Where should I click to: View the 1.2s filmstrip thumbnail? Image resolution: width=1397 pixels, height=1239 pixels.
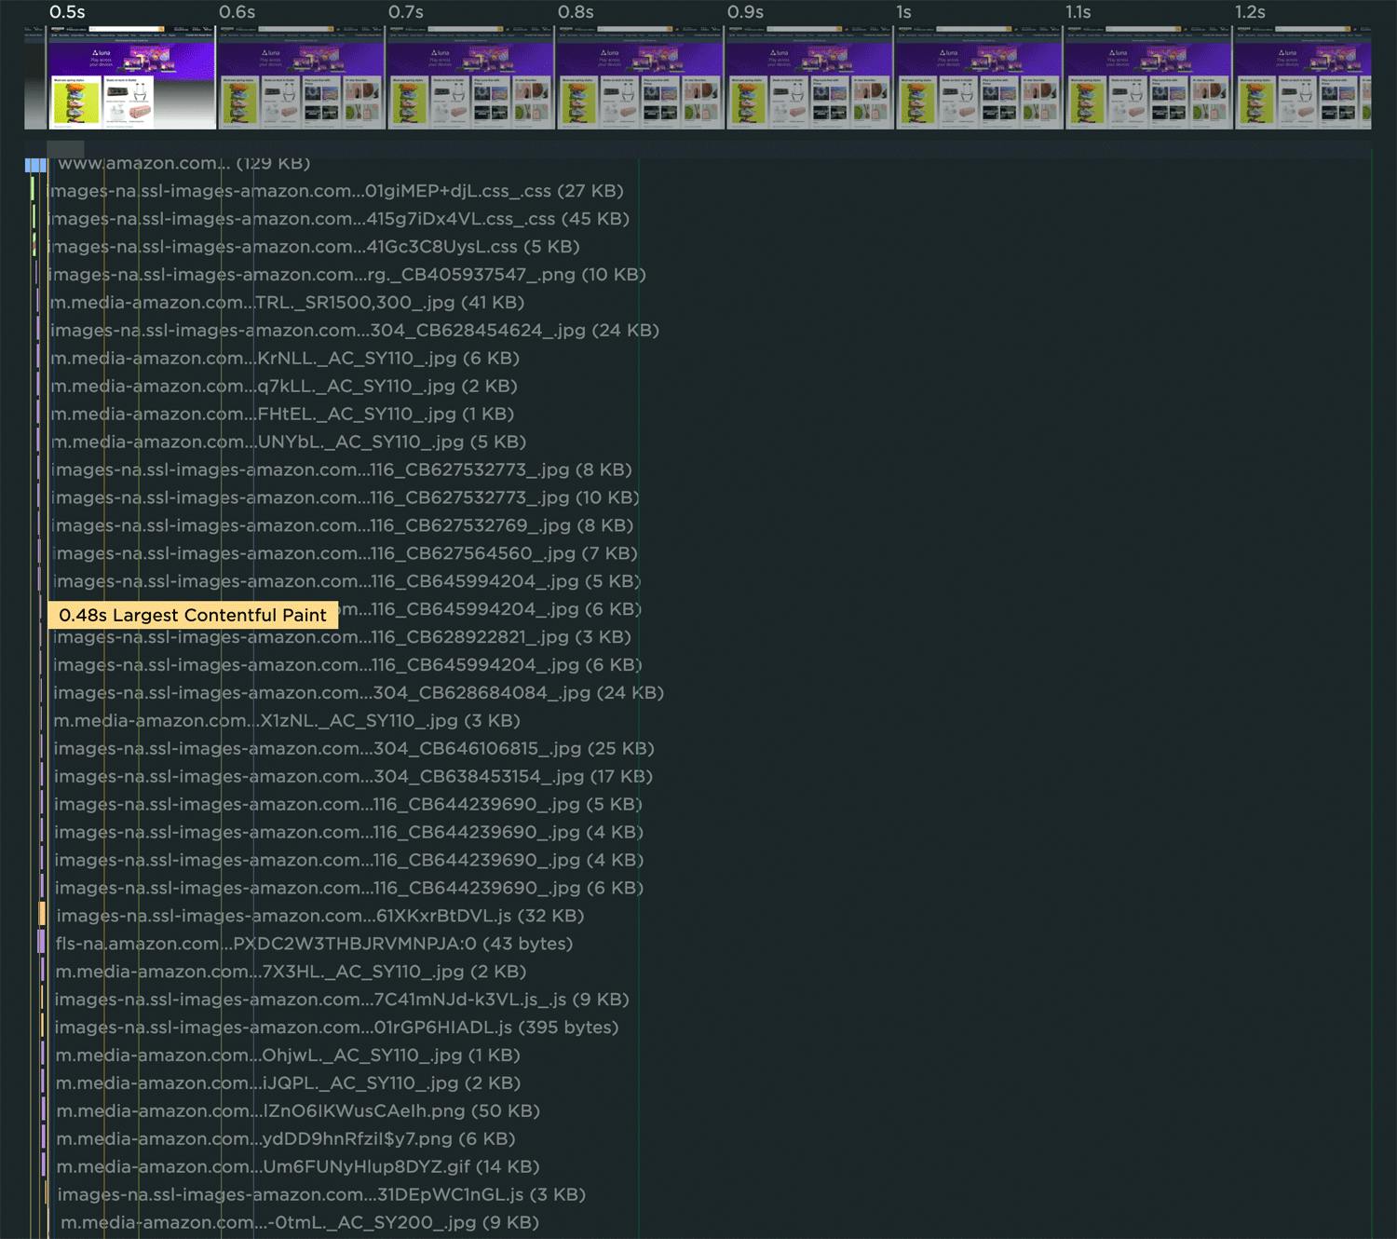click(x=1302, y=78)
